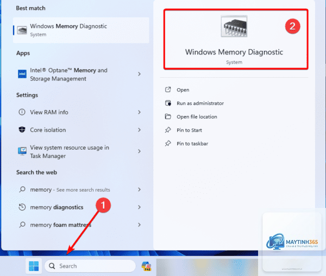Click the shield icon for Core isolation
Viewport: 326px width, 276px height.
click(x=22, y=130)
